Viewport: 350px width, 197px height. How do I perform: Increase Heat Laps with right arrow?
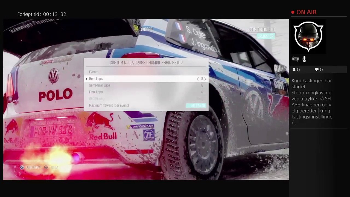coord(205,79)
